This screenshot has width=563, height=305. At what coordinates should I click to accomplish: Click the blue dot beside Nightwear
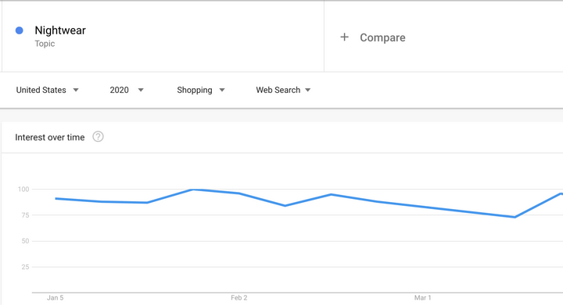(x=20, y=30)
